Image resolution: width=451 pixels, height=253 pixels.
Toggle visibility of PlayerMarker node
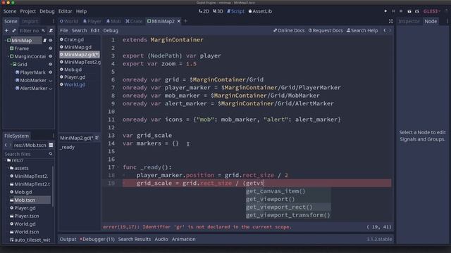[x=51, y=72]
